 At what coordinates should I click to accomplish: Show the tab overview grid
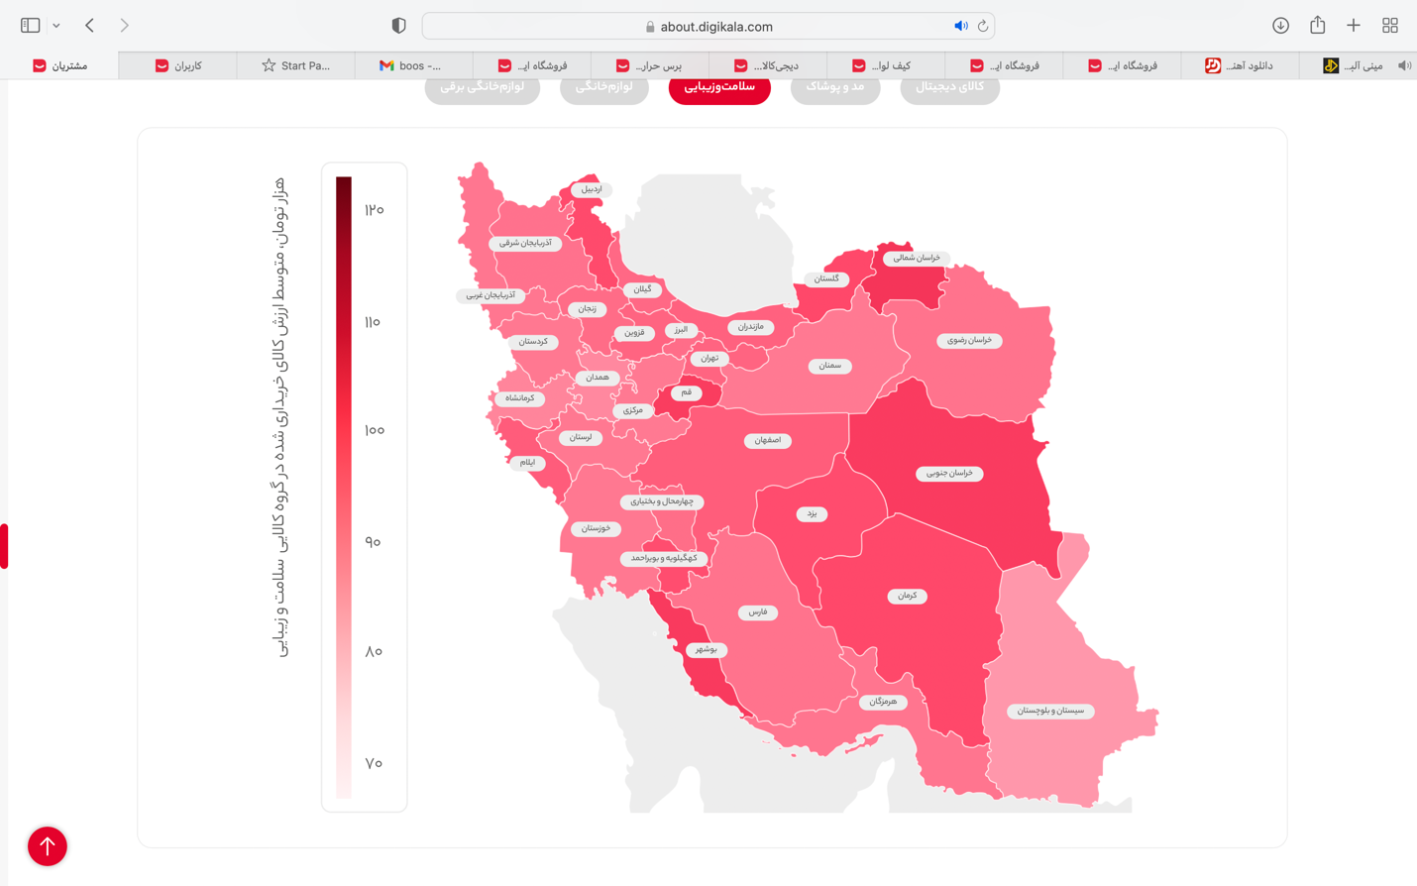tap(1390, 26)
